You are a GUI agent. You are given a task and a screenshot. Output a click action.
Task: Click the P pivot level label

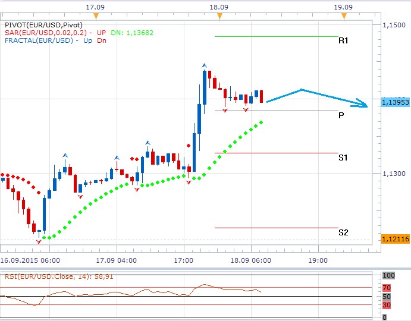pyautogui.click(x=341, y=115)
